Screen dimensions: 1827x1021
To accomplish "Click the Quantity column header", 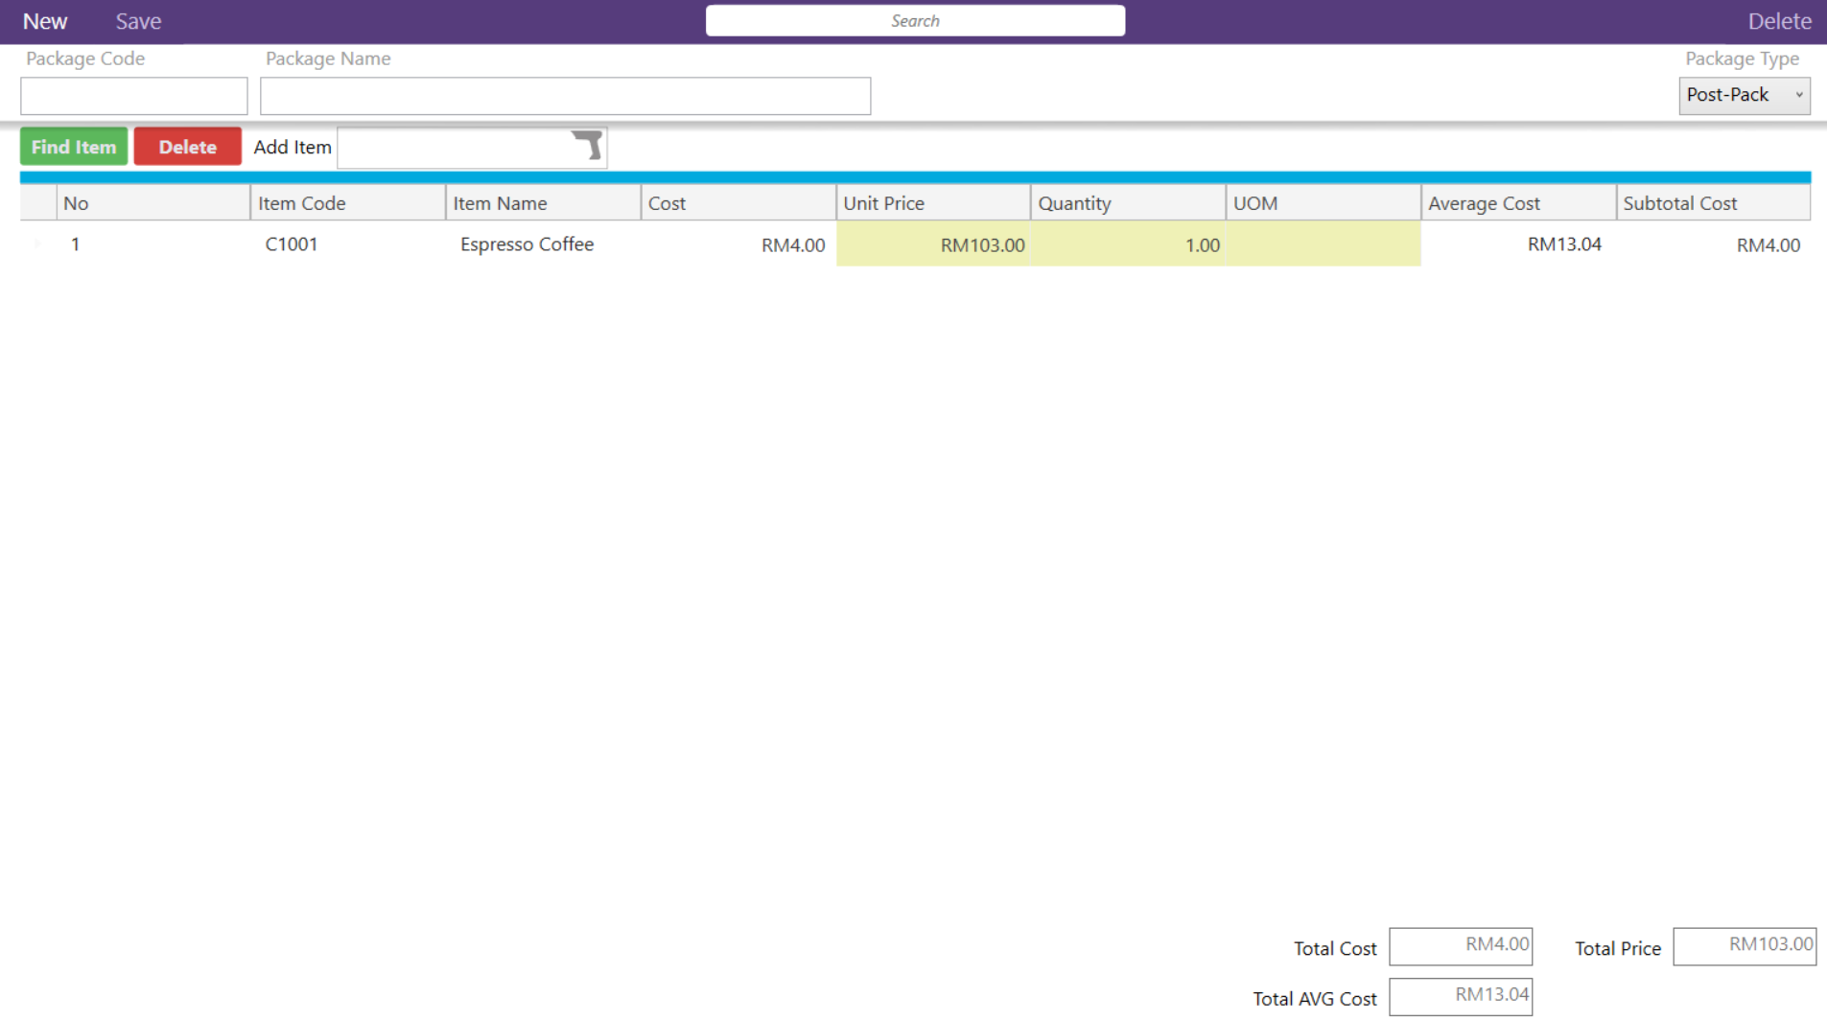I will click(1128, 203).
